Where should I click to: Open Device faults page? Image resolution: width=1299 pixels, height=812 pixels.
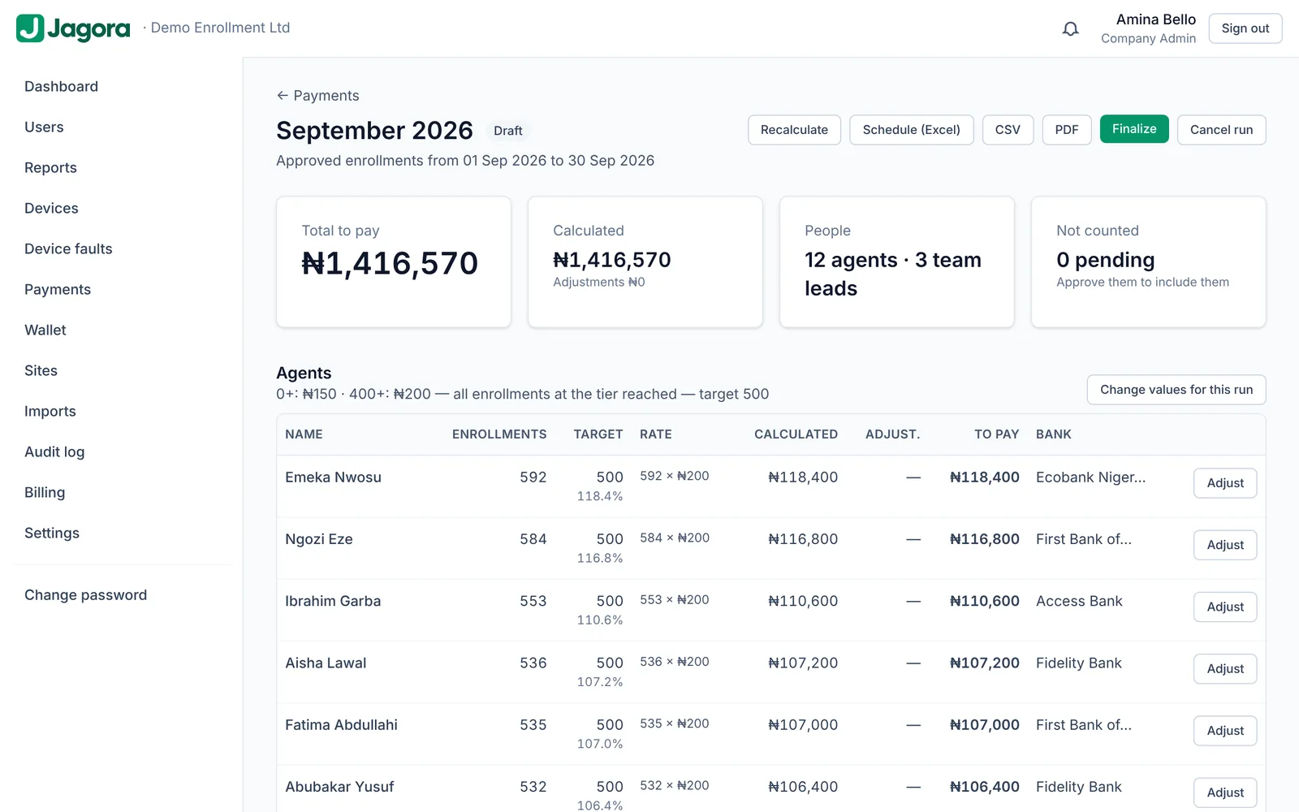pyautogui.click(x=68, y=249)
